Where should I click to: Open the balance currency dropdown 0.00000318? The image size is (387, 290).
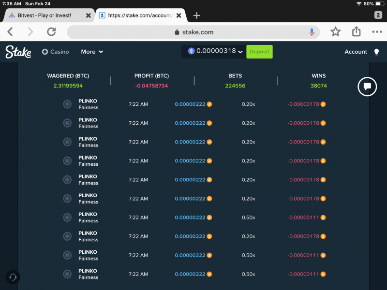tap(214, 52)
